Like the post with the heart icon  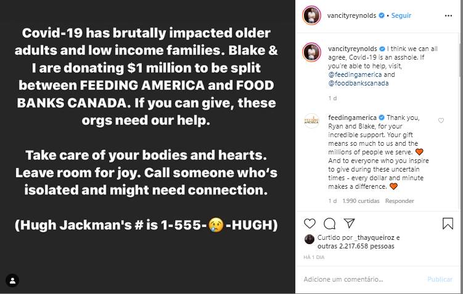[310, 223]
